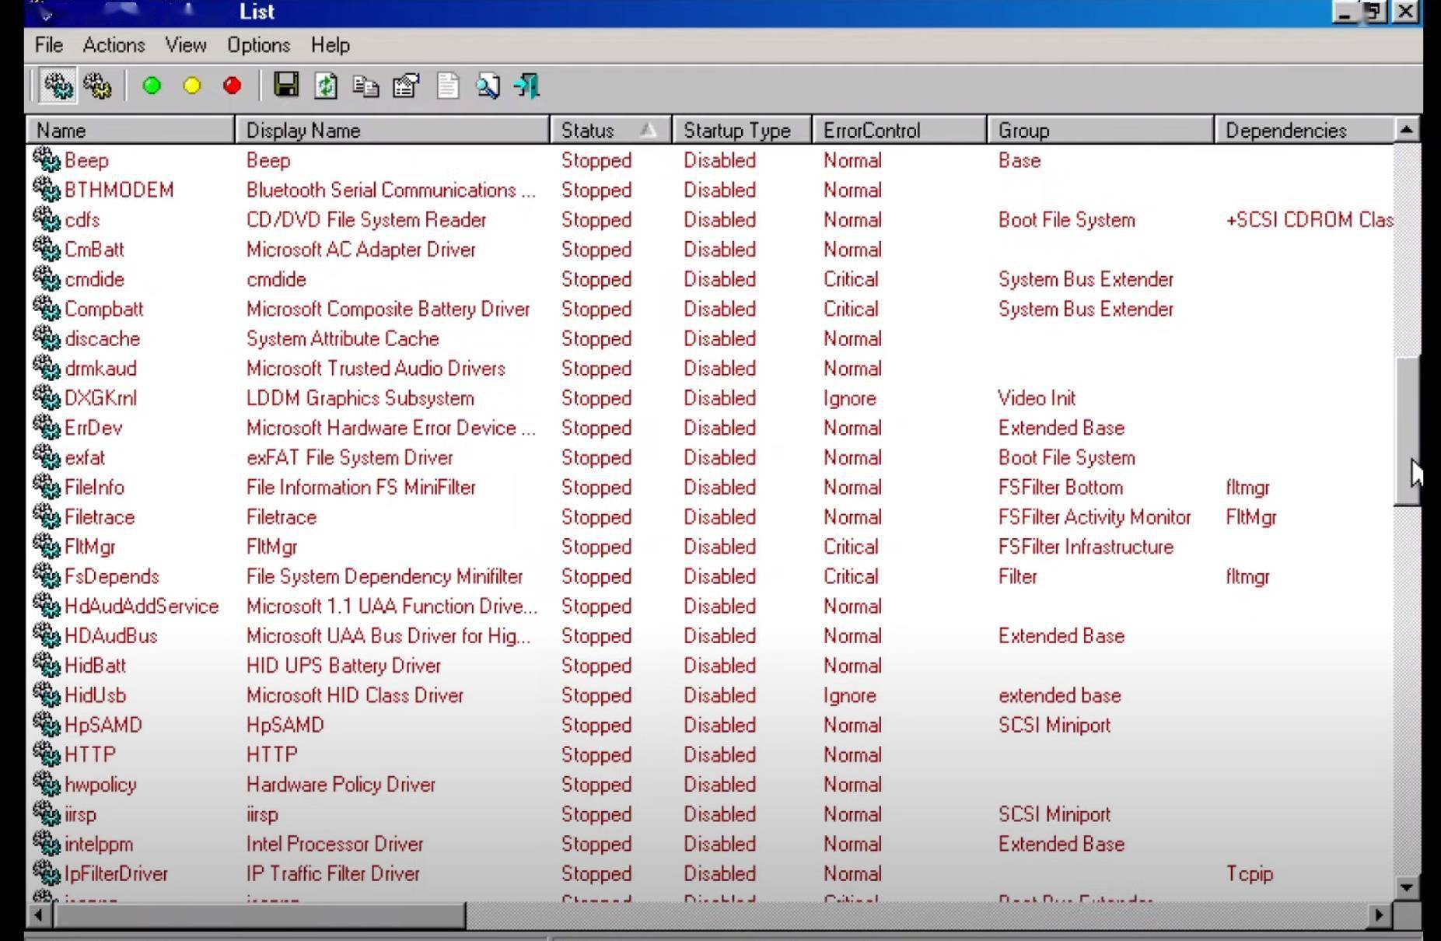This screenshot has height=941, width=1441.
Task: Click the Find magnifying glass icon
Action: pos(487,86)
